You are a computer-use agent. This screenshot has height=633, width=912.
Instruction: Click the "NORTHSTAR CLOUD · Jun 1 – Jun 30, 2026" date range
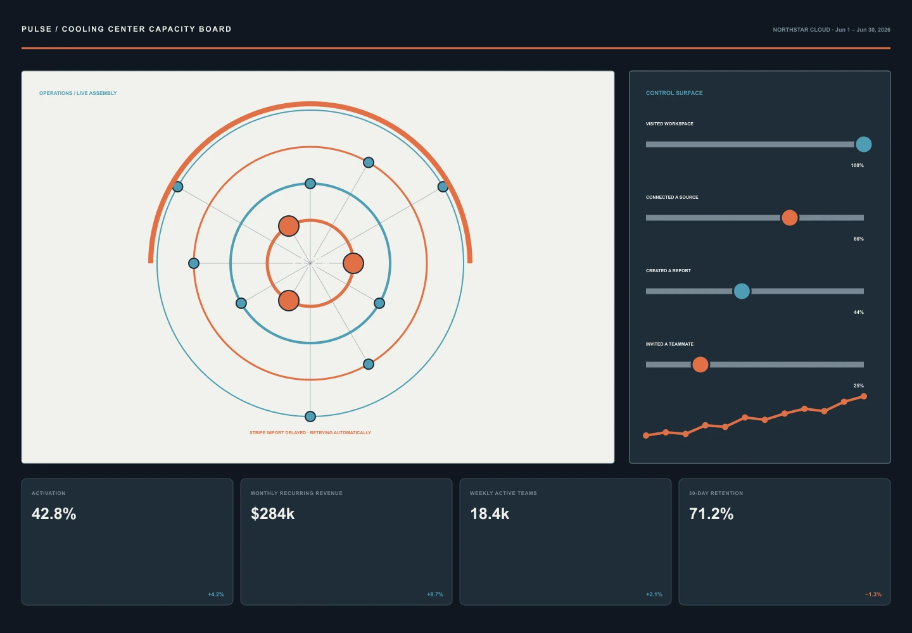pos(832,30)
